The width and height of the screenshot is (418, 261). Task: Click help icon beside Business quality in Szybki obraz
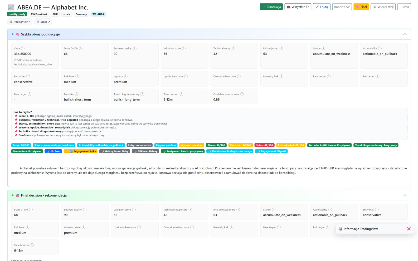tap(135, 48)
